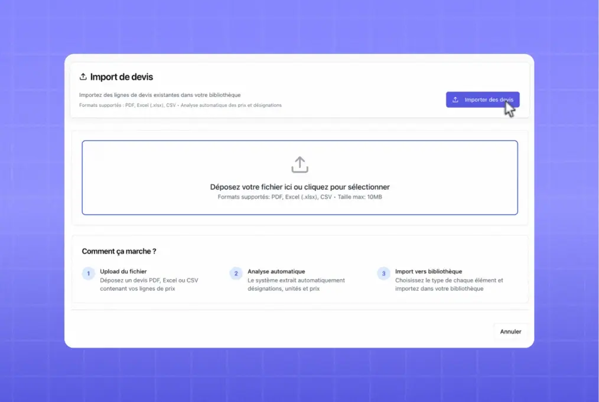Screen dimensions: 599x402
Task: Click the Importer des devis button
Action: (483, 100)
